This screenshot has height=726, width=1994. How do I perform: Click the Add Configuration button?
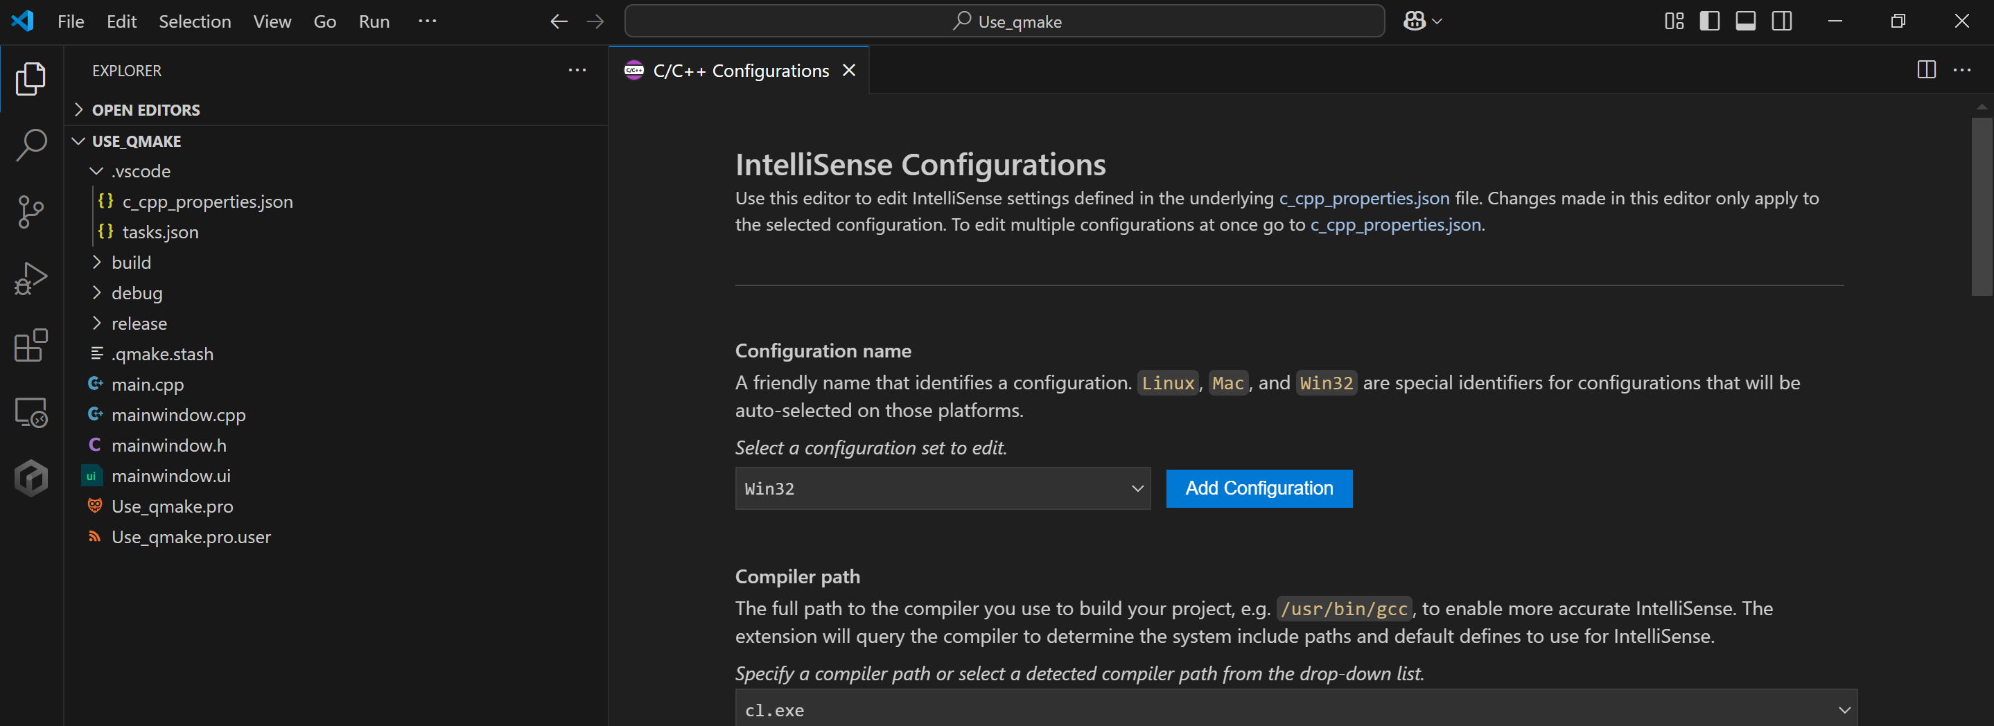1259,488
